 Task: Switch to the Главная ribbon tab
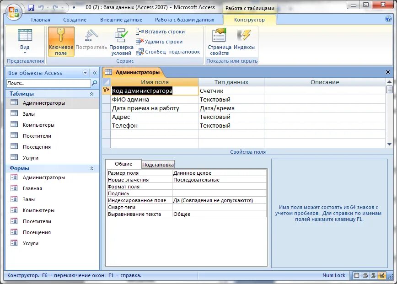click(x=41, y=20)
